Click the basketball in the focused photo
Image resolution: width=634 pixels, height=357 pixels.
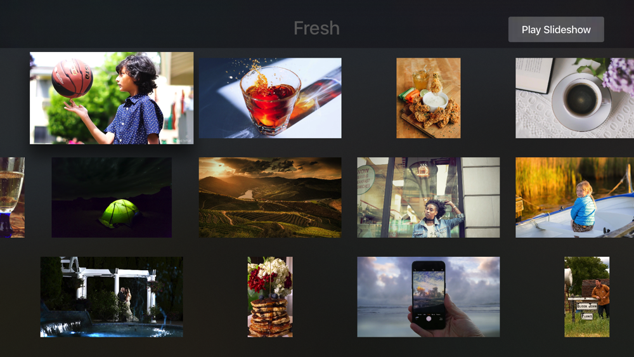click(x=72, y=79)
